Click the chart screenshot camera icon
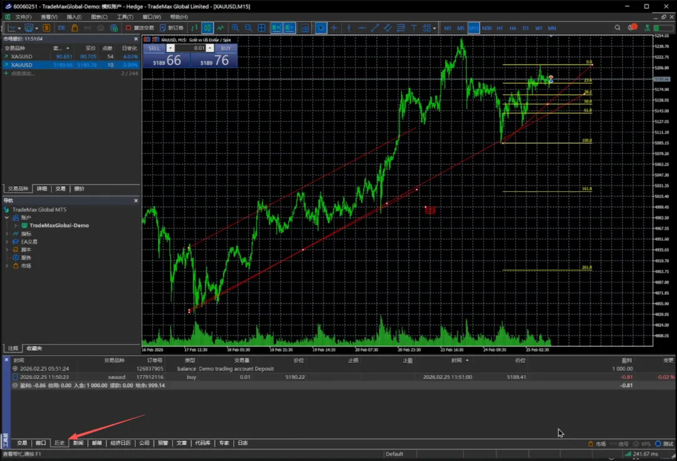The width and height of the screenshot is (677, 461). 305,28
